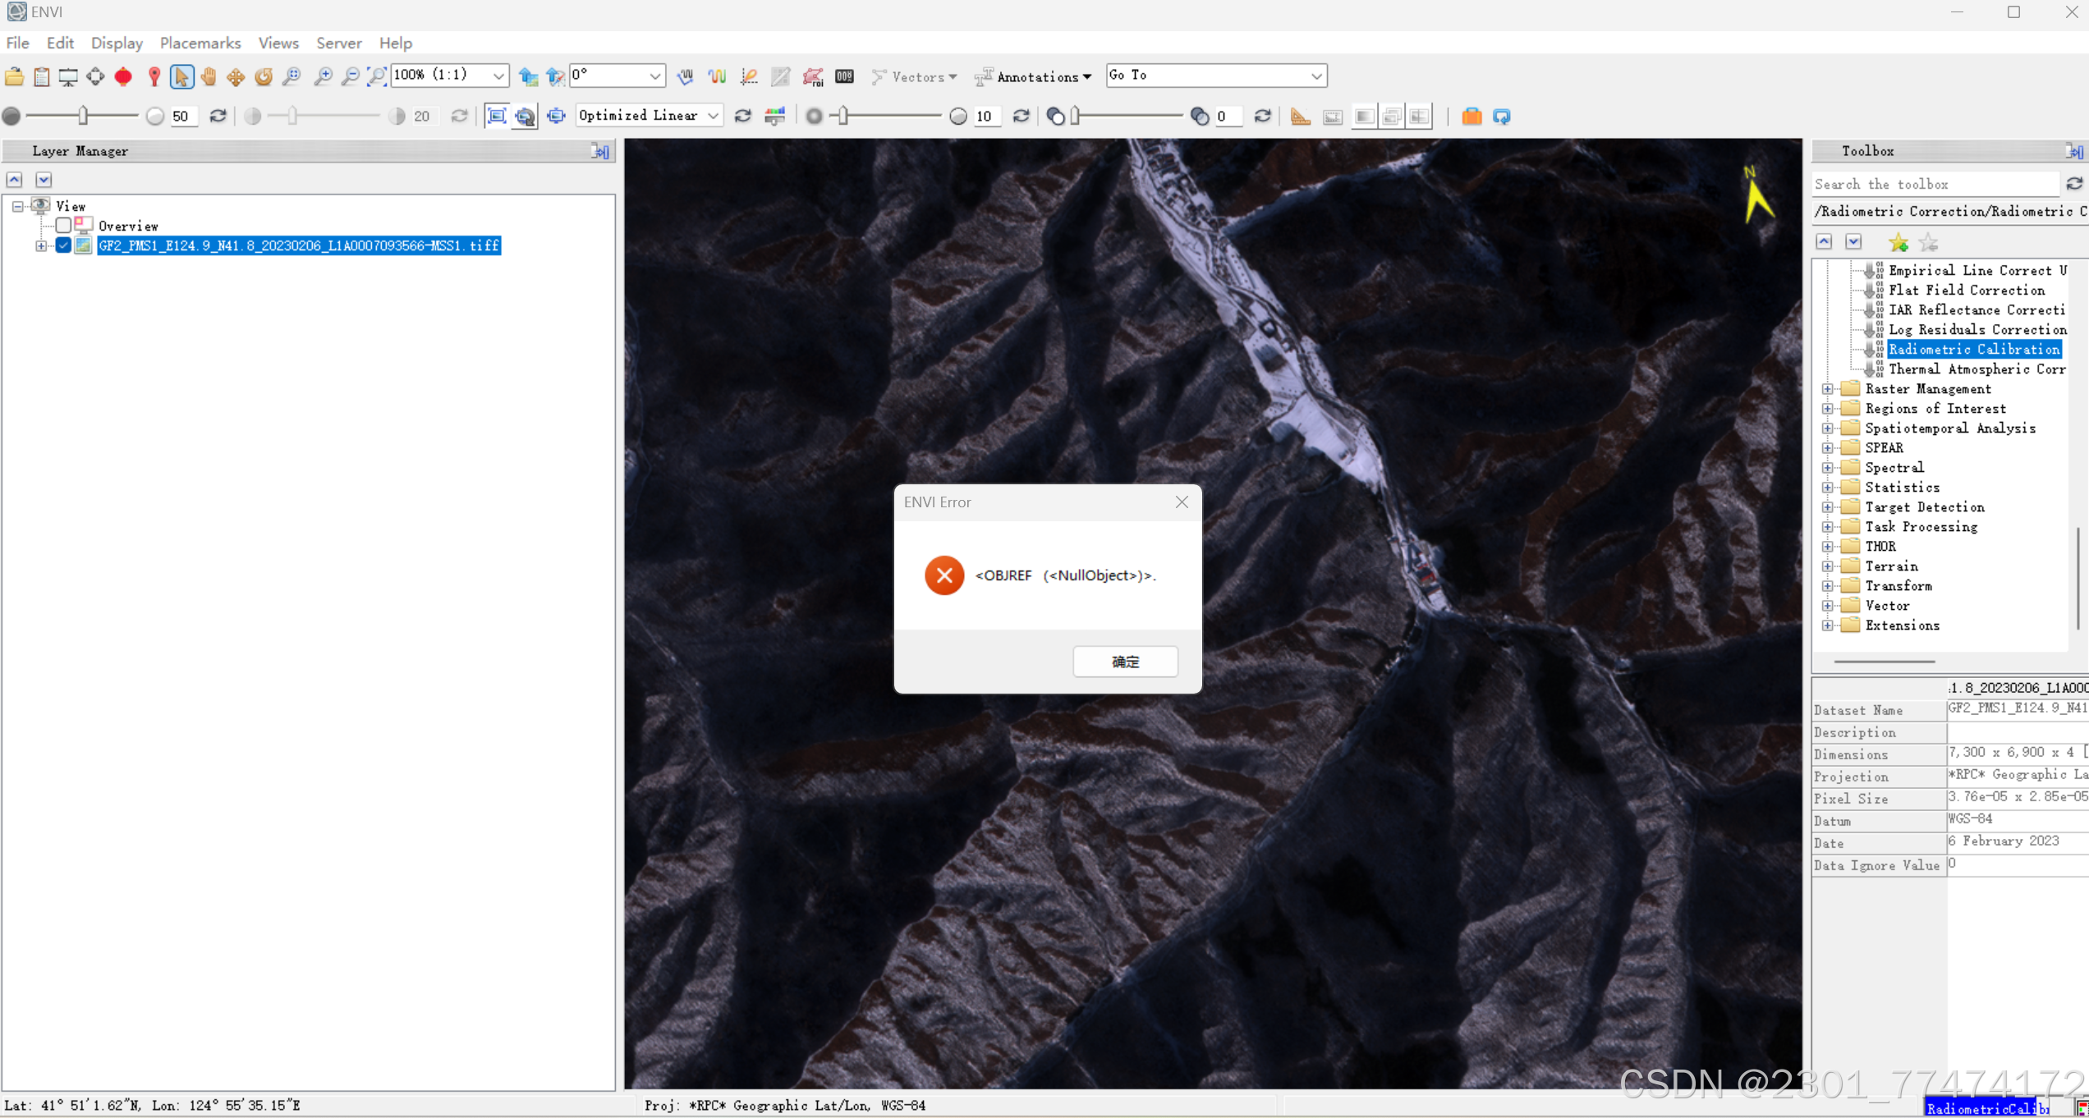
Task: Click the Open file folder icon
Action: 14,76
